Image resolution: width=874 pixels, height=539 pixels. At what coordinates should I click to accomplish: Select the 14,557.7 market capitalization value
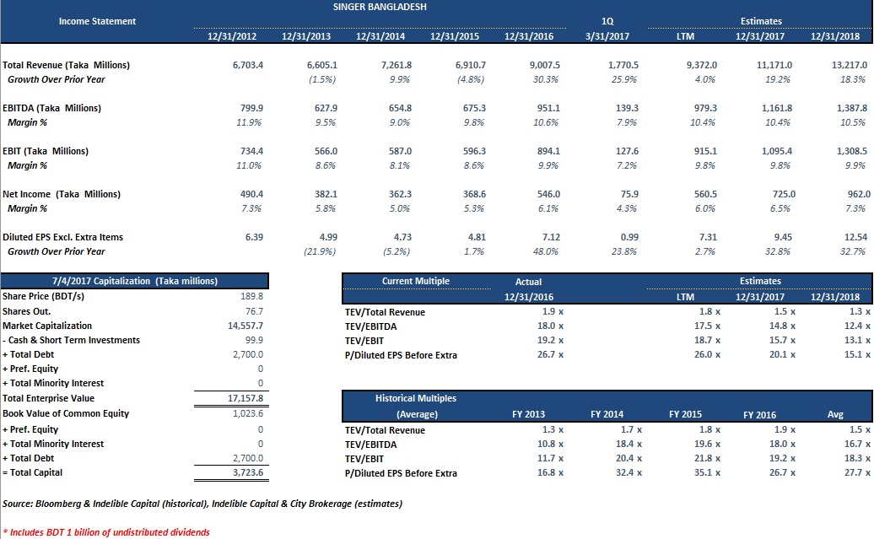pyautogui.click(x=245, y=326)
